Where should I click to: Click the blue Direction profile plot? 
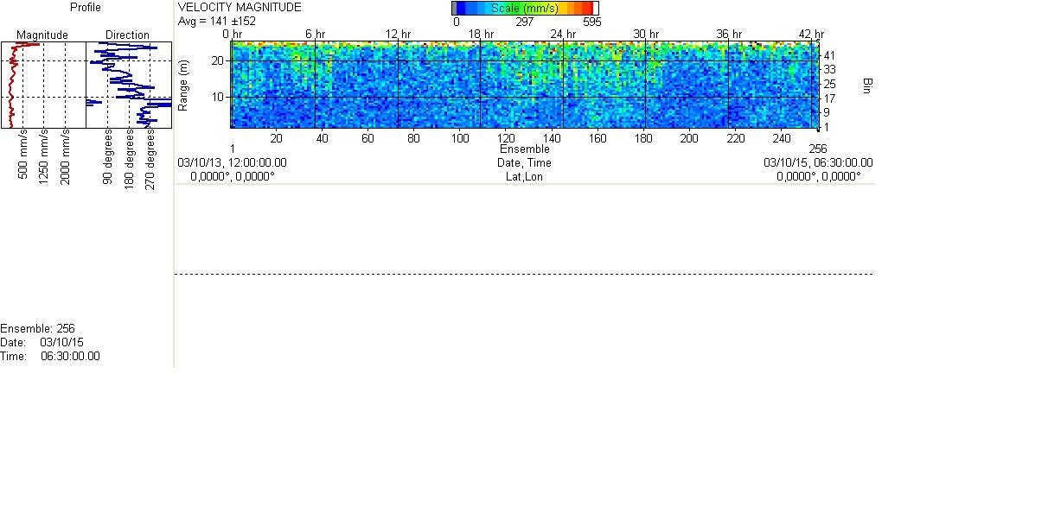(x=129, y=85)
